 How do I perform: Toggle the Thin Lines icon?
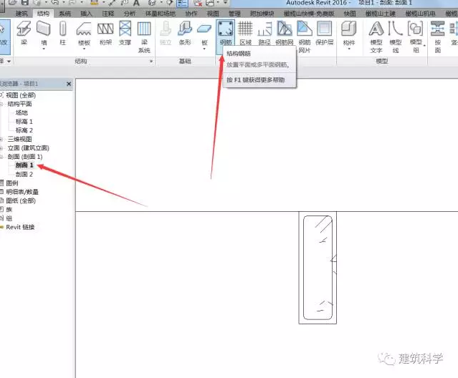(182, 3)
